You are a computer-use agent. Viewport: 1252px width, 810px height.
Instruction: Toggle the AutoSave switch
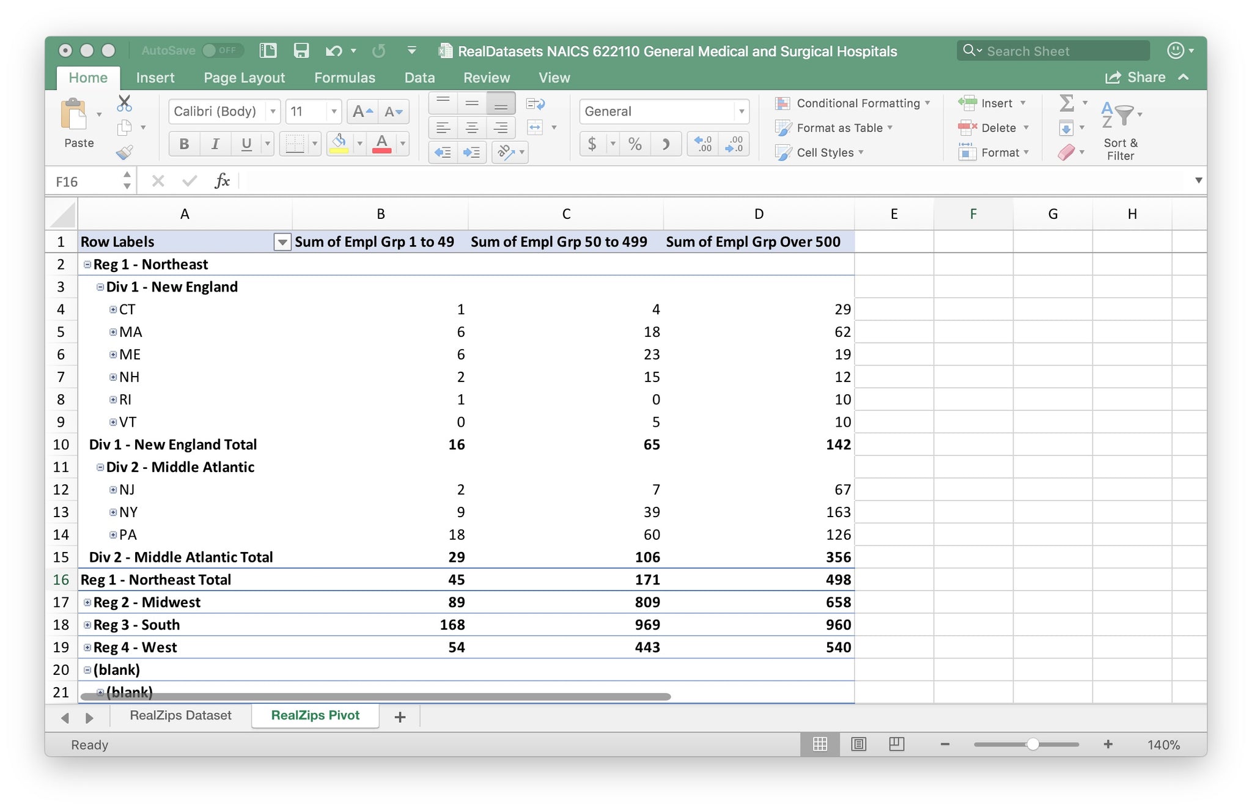click(x=221, y=51)
